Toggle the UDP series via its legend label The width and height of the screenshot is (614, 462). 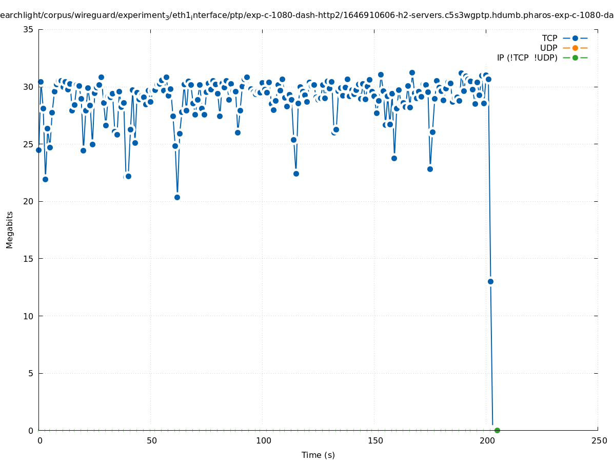(x=548, y=48)
